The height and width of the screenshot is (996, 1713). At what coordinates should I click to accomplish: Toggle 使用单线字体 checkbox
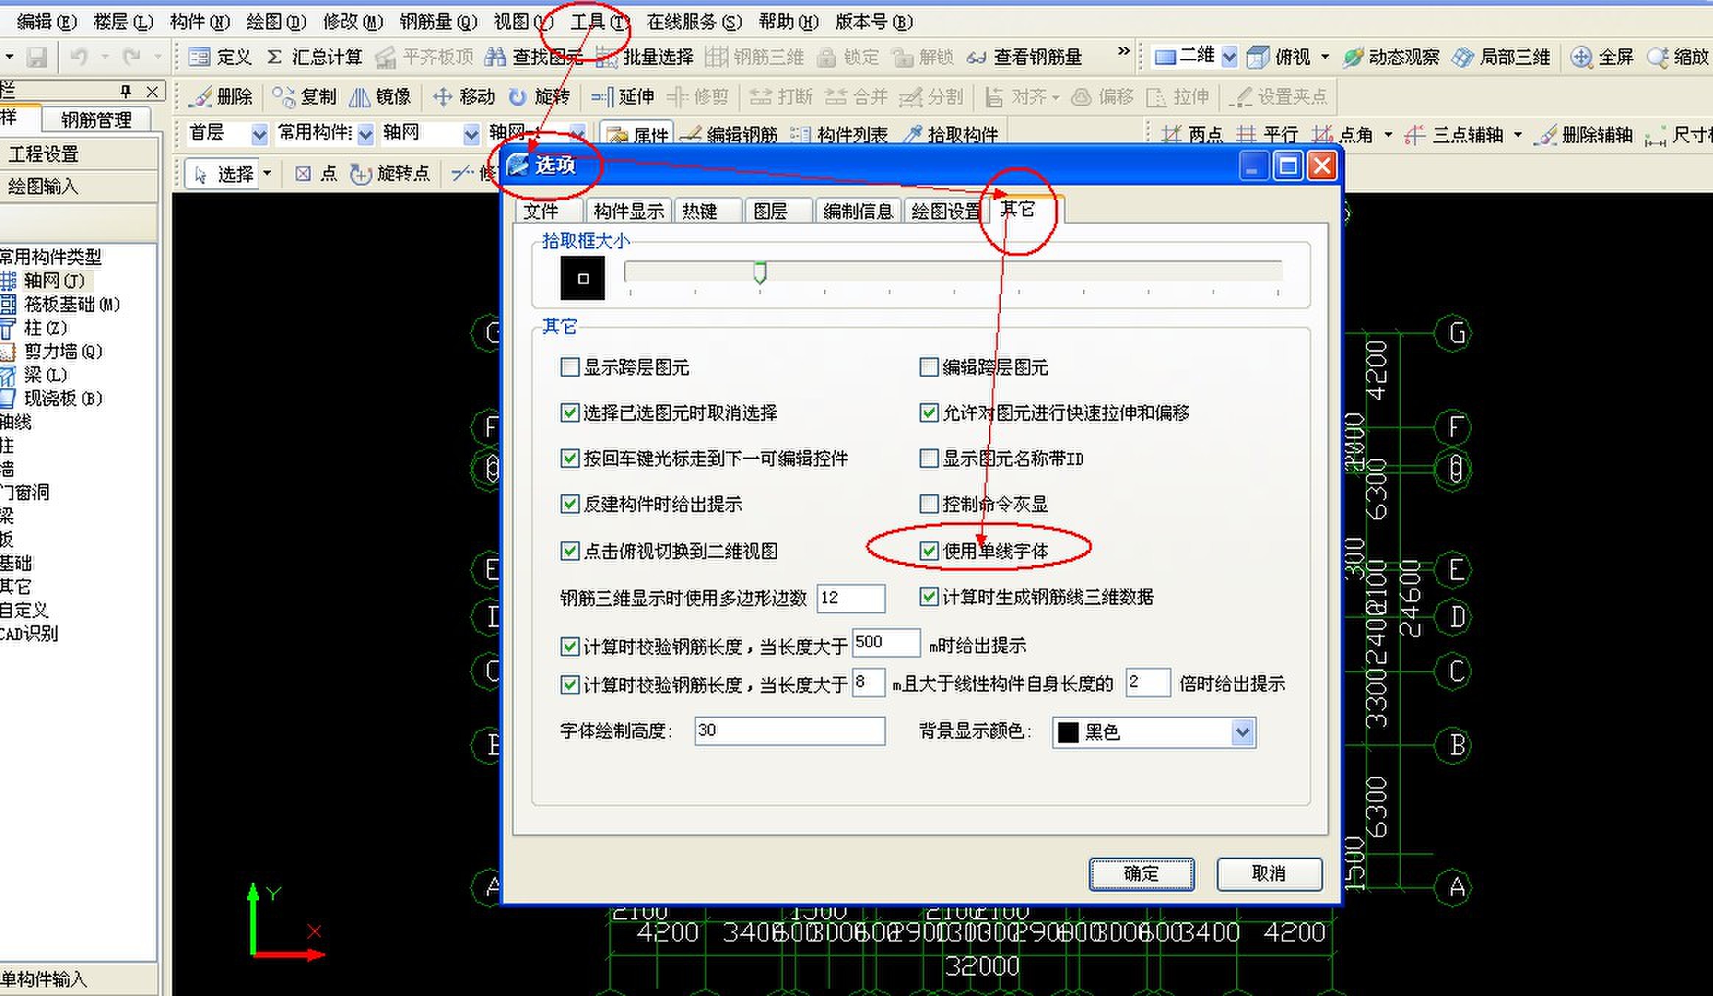(x=929, y=550)
